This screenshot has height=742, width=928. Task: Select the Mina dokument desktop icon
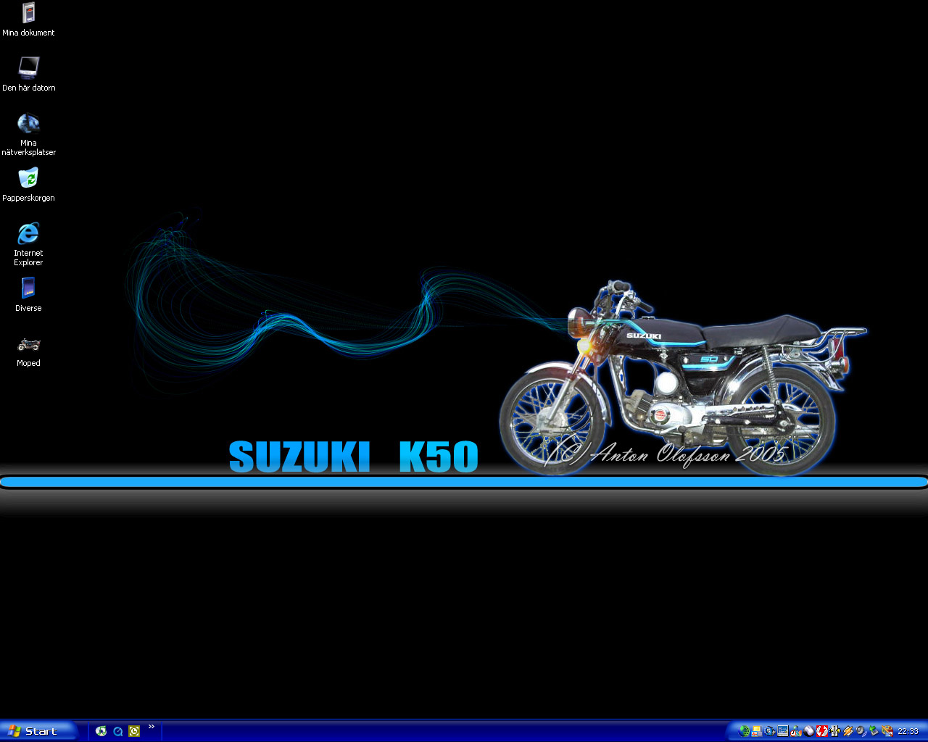pyautogui.click(x=28, y=20)
